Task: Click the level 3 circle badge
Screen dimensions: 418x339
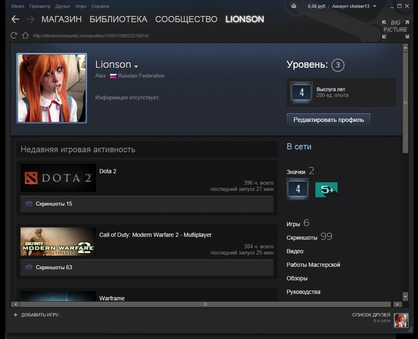Action: click(338, 65)
